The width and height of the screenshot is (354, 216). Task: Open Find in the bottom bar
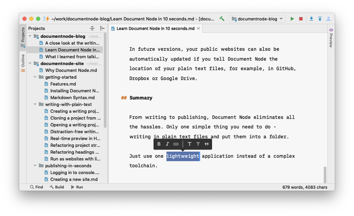coord(36,187)
